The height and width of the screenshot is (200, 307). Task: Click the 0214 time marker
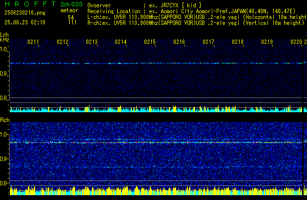[x=121, y=42]
